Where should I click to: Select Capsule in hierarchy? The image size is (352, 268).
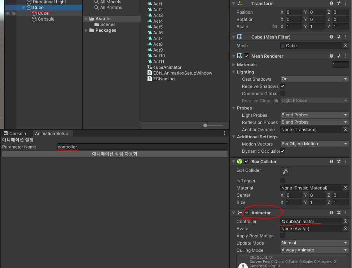coord(43,19)
